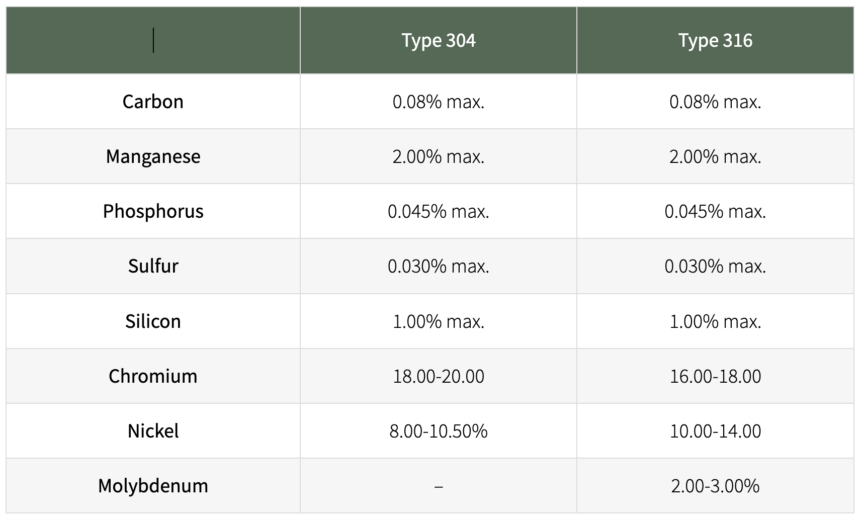Viewport: 862px width, 520px height.
Task: Select the Nickel row label cell
Action: coord(153,431)
